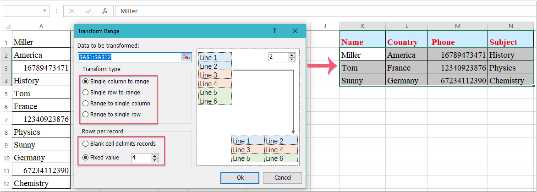
Task: Click the formula bar enter checkmark icon
Action: point(88,11)
